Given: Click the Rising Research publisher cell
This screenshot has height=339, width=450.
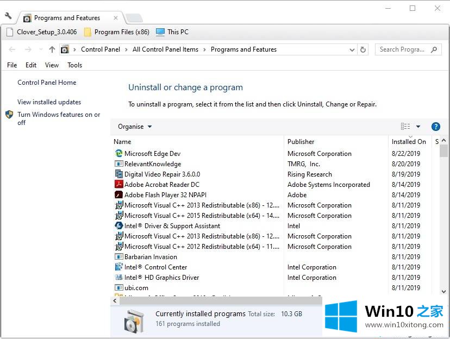Looking at the screenshot, I should click(x=310, y=174).
